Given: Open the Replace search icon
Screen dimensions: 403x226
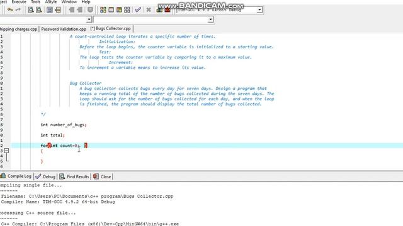Looking at the screenshot, I should pos(39,10).
